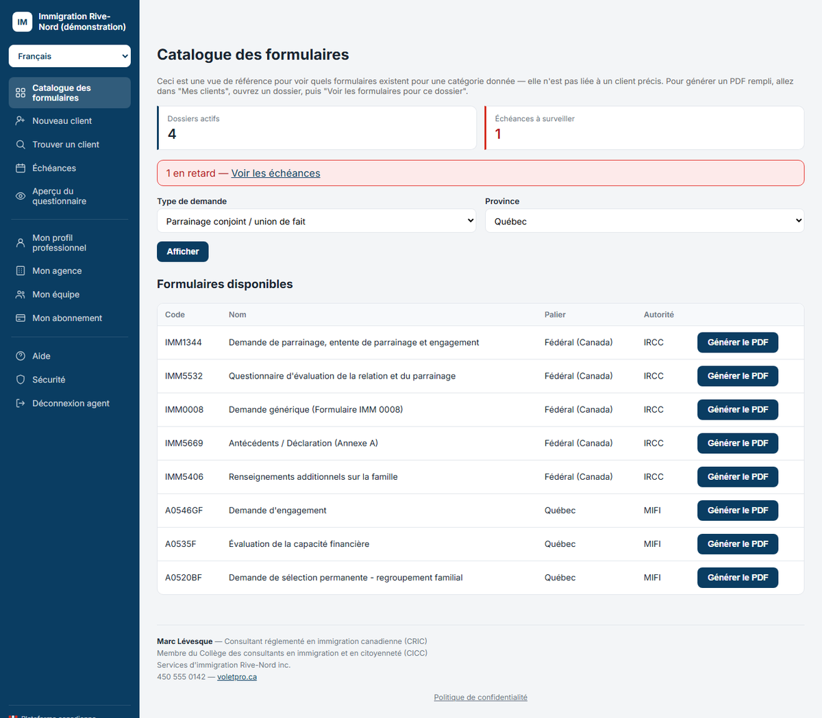Click the Mon agence building icon
This screenshot has width=822, height=718.
tap(21, 271)
